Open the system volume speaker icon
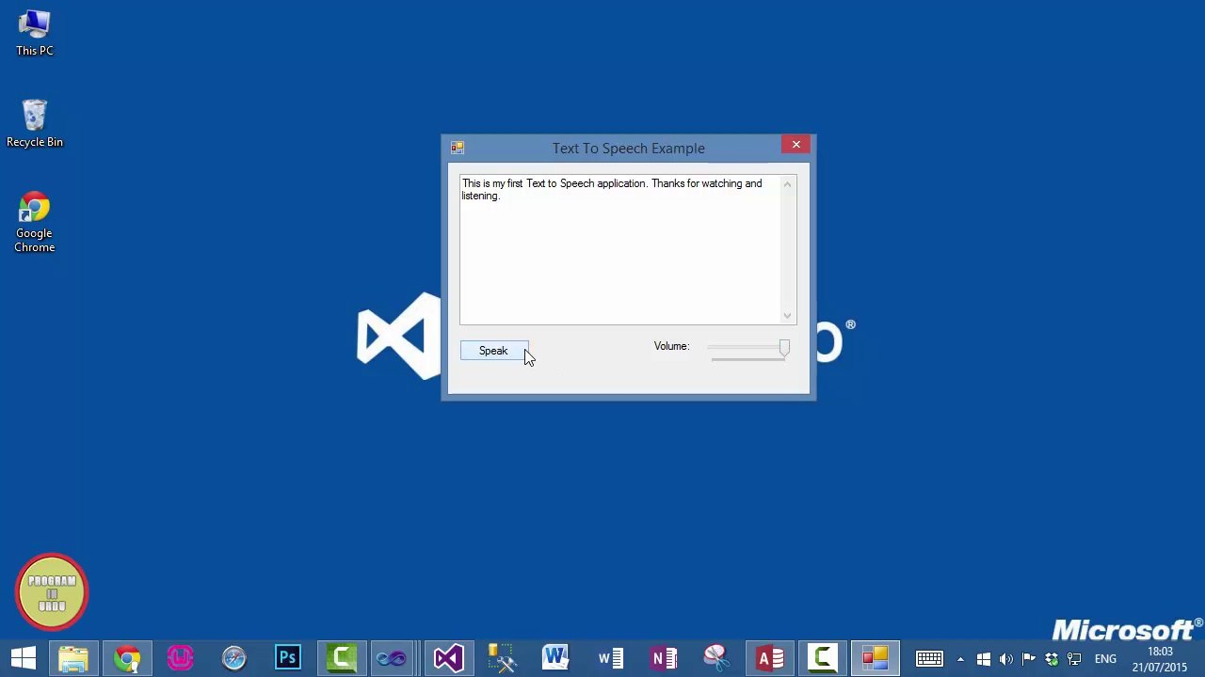Screen dimensions: 1205x677 pyautogui.click(x=1006, y=659)
